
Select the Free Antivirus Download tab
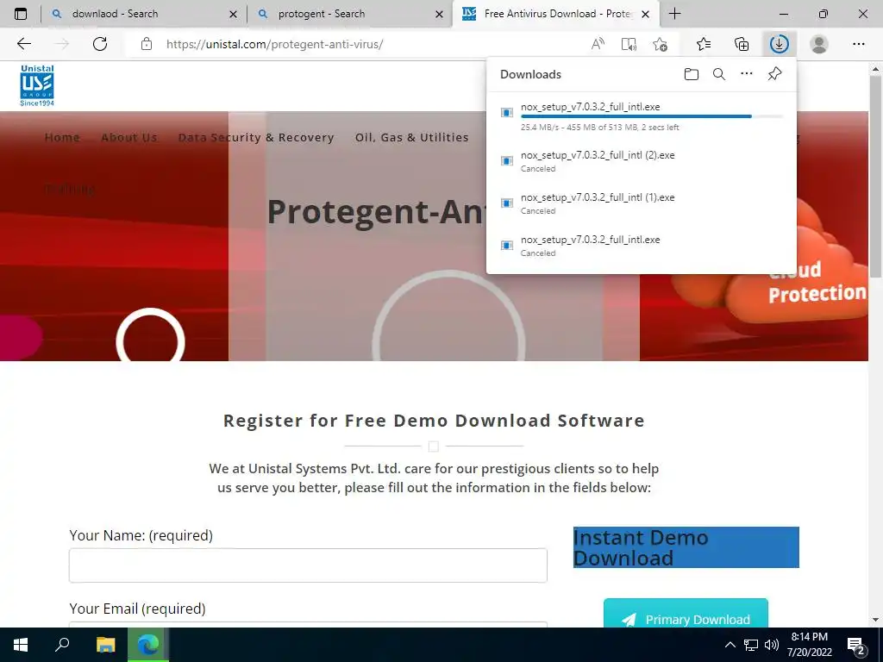point(554,14)
